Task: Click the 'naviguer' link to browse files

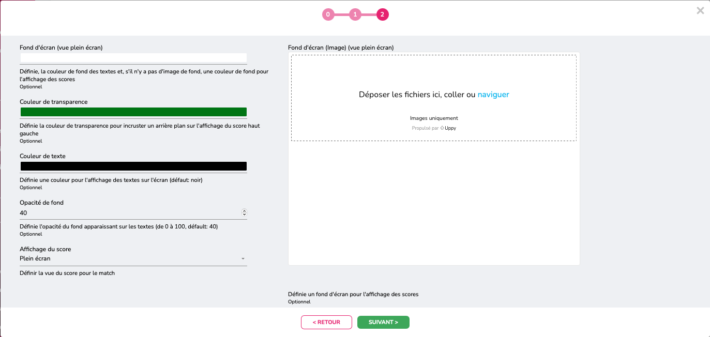Action: click(493, 95)
